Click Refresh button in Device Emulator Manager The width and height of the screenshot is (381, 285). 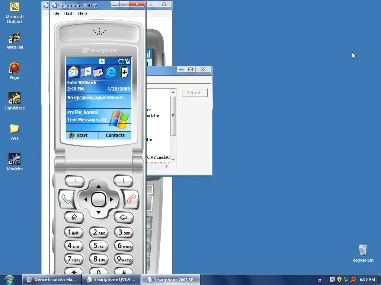pos(195,93)
